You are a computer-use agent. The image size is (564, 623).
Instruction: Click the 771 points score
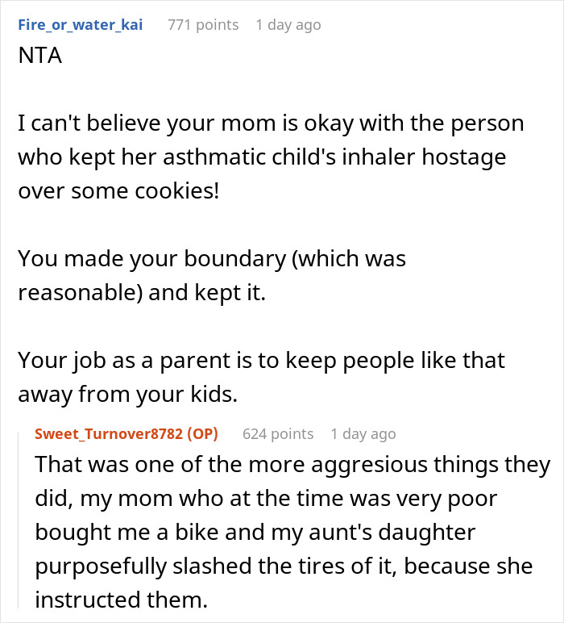click(x=203, y=25)
